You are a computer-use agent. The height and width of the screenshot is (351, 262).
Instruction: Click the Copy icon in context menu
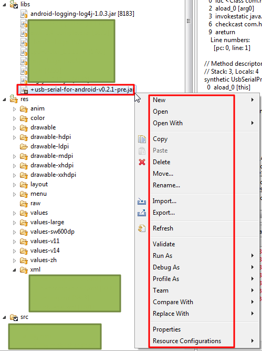[x=142, y=139]
